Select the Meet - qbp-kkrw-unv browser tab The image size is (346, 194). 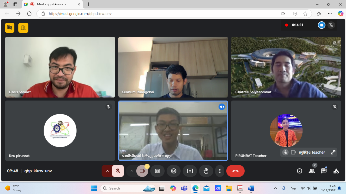click(52, 4)
